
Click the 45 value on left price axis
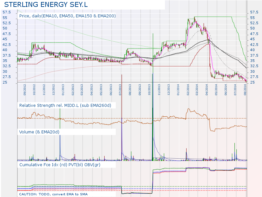click(x=5, y=39)
